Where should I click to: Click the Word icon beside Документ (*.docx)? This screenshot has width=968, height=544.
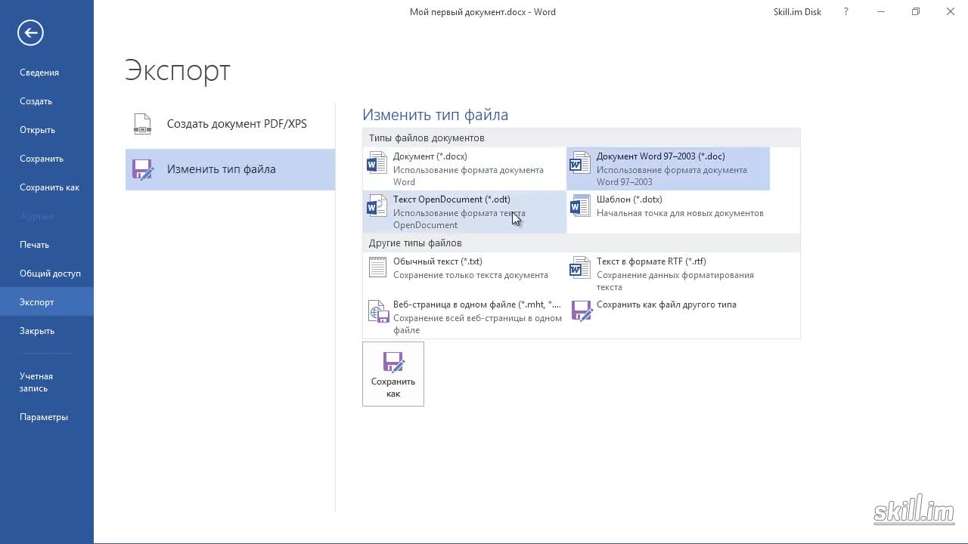pos(377,162)
